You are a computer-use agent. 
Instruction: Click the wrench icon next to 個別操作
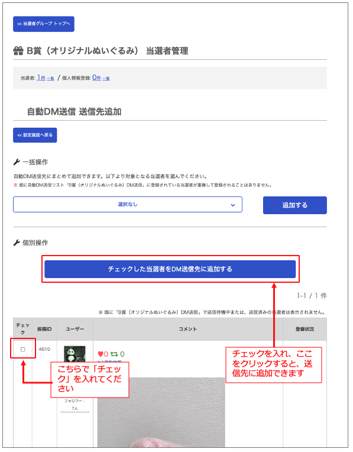pyautogui.click(x=17, y=243)
